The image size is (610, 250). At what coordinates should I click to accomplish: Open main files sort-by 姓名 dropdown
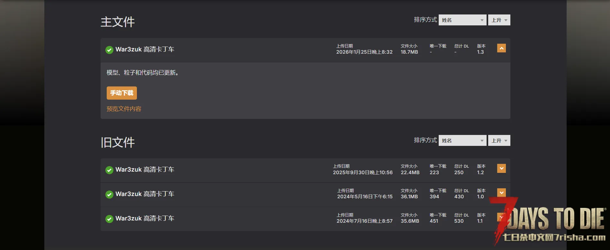point(462,20)
